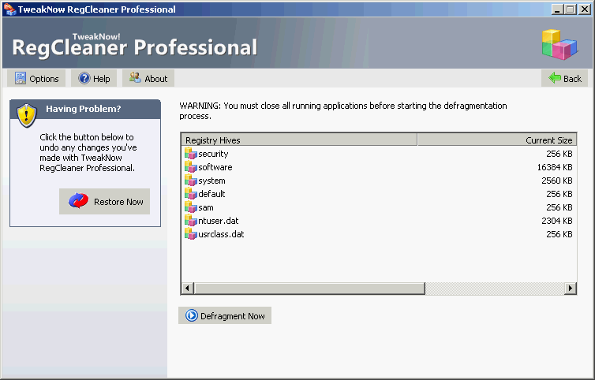This screenshot has height=380, width=595.
Task: Click the system hive icon
Action: [x=190, y=181]
